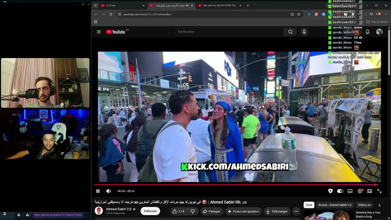The width and height of the screenshot is (391, 220).
Task: Click the address bar URL
Action: point(147,14)
